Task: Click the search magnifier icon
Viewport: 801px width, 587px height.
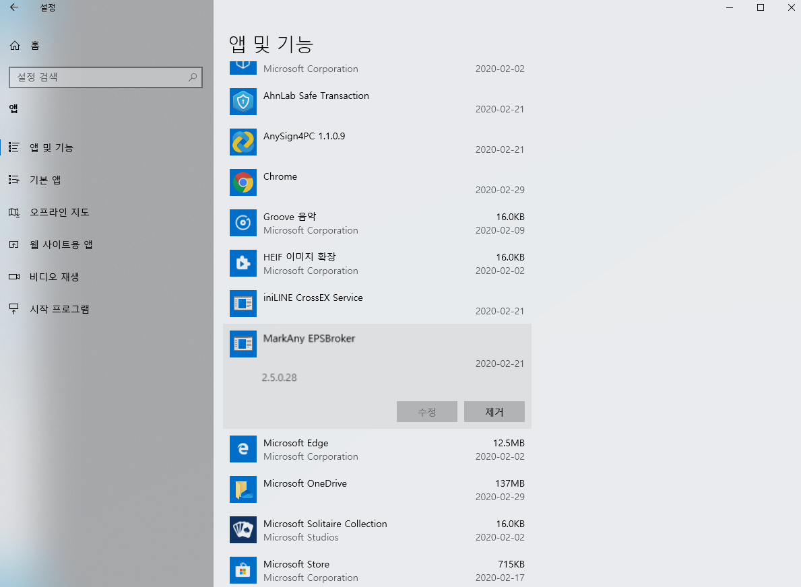Action: click(193, 77)
